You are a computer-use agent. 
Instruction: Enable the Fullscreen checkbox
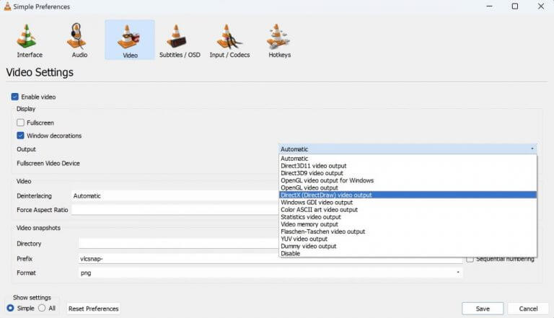click(x=20, y=123)
